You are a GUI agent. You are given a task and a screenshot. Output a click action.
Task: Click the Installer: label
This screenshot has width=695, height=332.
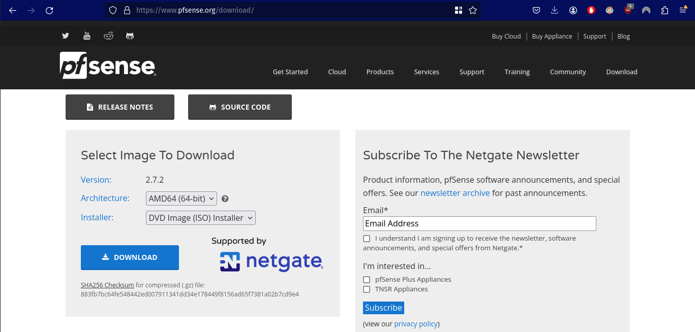(97, 218)
